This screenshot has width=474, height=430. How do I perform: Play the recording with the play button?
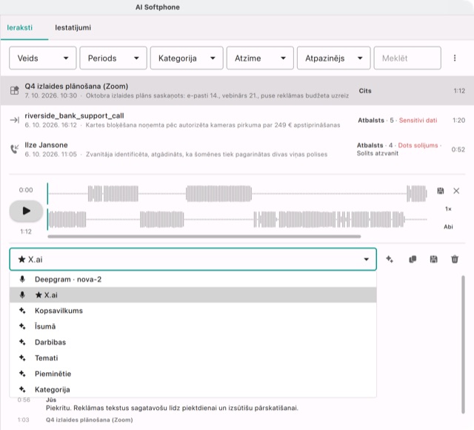pos(26,211)
